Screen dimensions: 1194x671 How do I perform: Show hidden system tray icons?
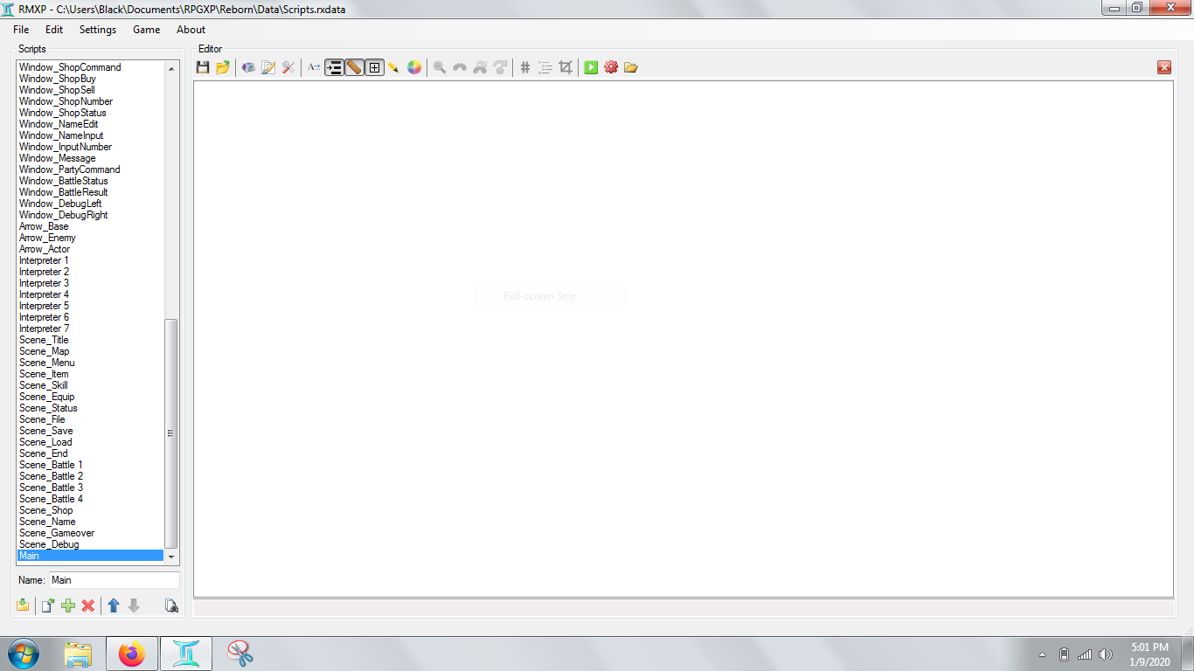click(x=1042, y=654)
